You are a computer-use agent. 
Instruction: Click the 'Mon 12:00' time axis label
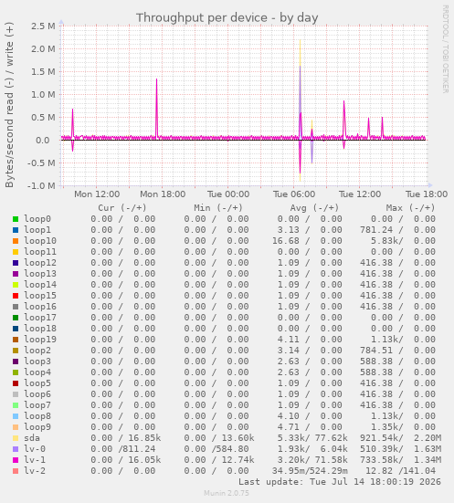[97, 194]
